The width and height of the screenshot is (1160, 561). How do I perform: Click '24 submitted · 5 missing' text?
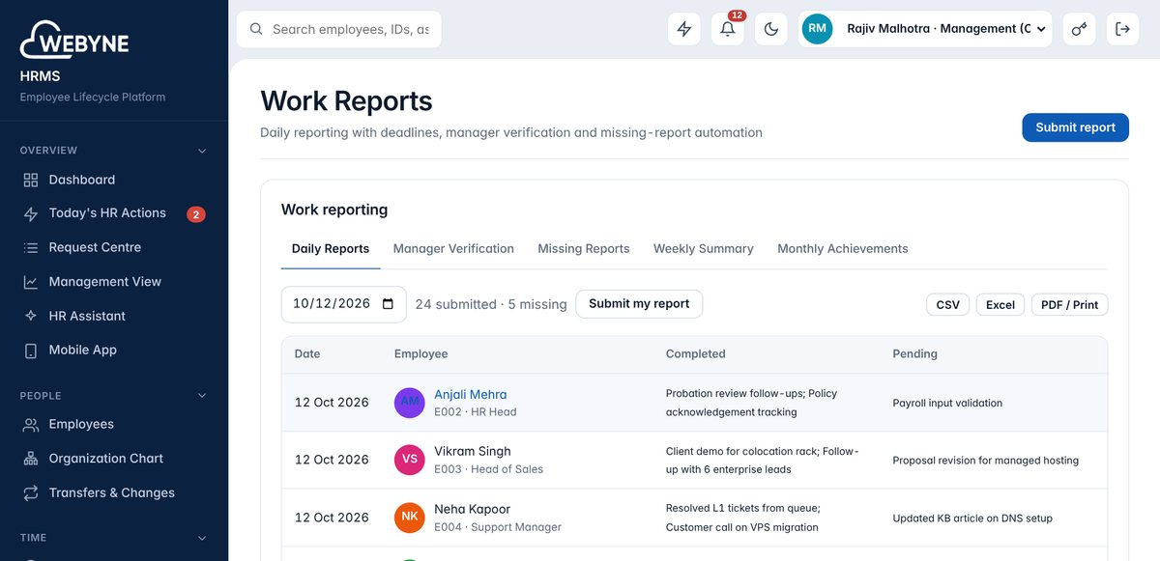pos(491,304)
